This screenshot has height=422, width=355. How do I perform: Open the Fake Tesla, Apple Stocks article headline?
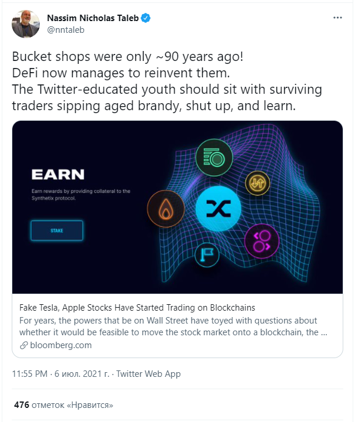click(x=137, y=308)
